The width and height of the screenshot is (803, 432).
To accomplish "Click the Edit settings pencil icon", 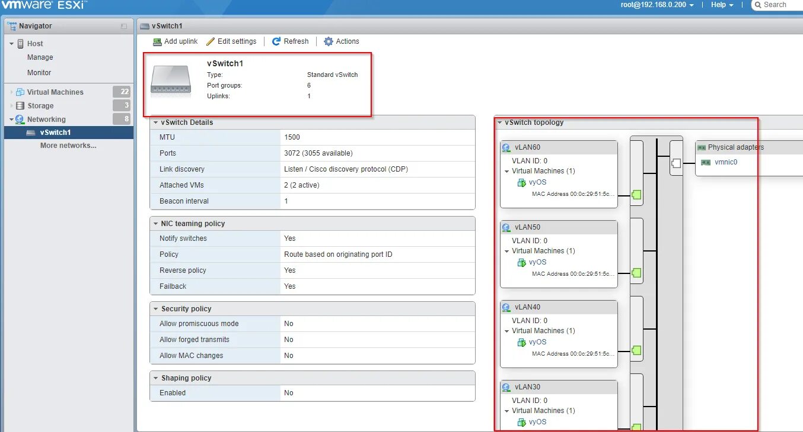I will click(211, 41).
